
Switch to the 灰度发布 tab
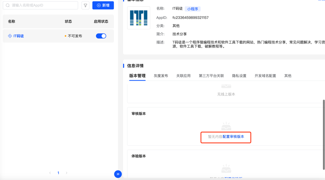coord(161,76)
